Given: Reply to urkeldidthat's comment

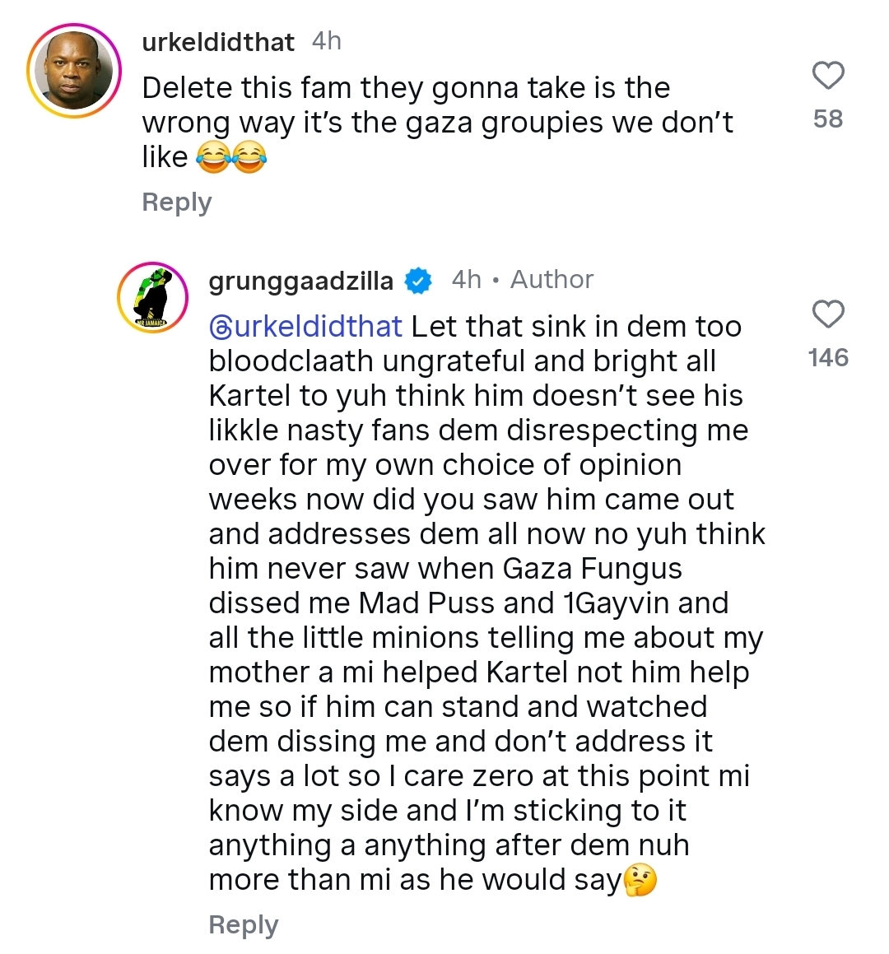Looking at the screenshot, I should (x=176, y=202).
